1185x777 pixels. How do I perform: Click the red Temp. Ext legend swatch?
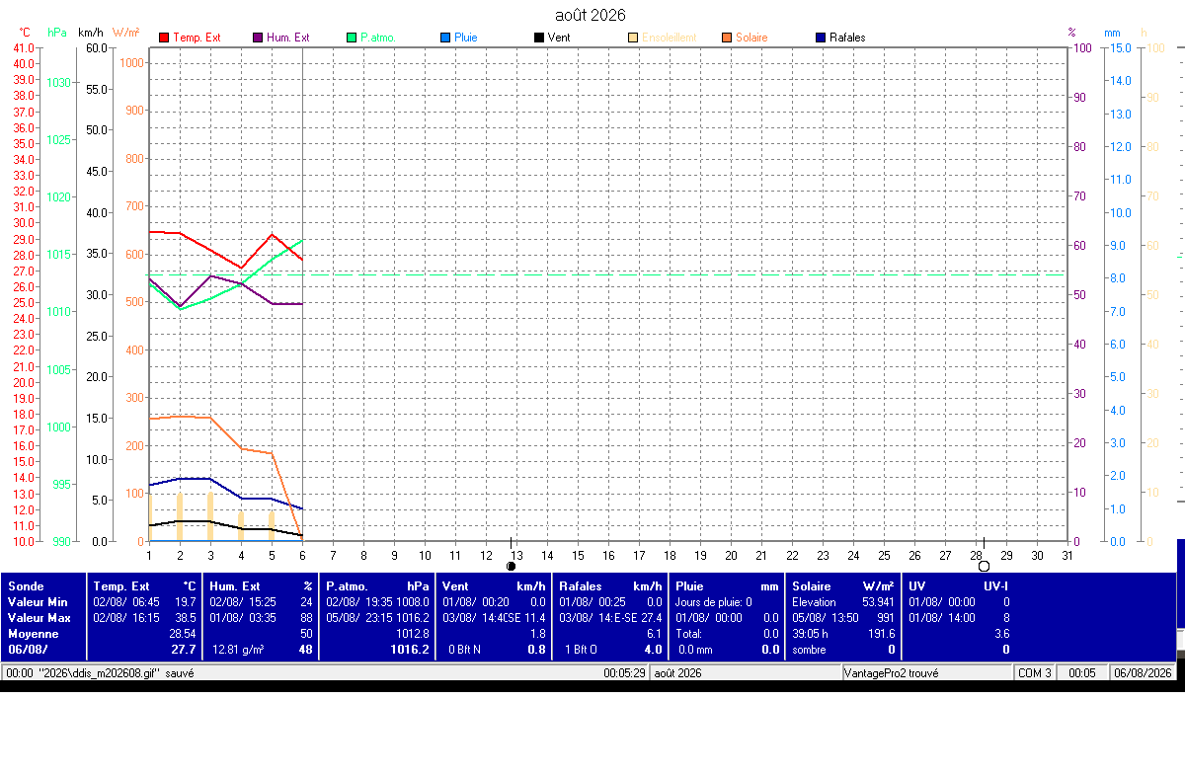(164, 38)
